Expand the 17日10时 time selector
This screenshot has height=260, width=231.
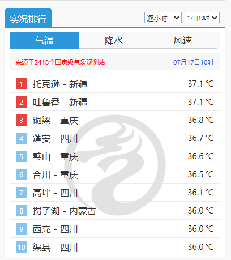[202, 18]
